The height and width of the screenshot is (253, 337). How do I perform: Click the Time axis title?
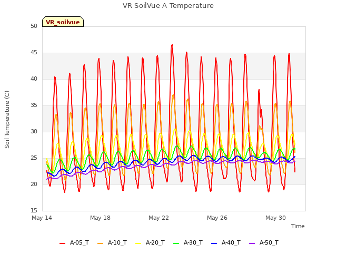tap(298, 226)
